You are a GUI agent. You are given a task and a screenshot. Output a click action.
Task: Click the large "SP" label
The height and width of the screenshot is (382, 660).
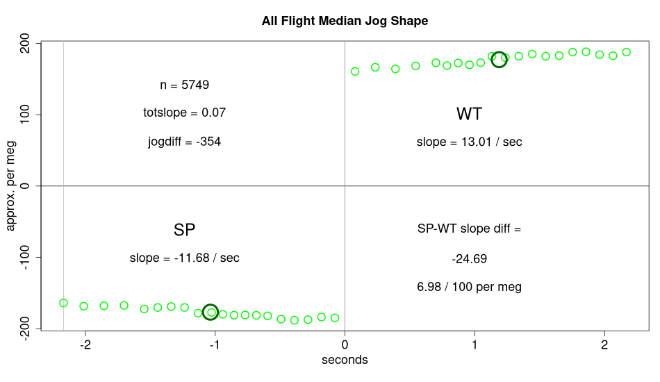pos(185,230)
